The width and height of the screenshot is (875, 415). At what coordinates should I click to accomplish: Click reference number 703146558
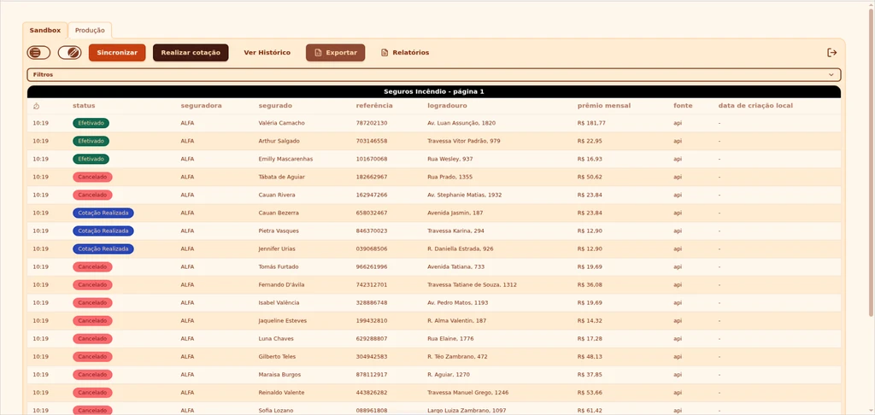[x=372, y=141]
